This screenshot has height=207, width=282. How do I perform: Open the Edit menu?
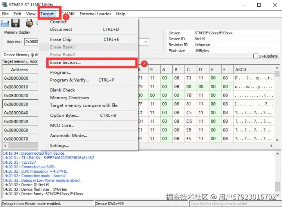[17, 14]
